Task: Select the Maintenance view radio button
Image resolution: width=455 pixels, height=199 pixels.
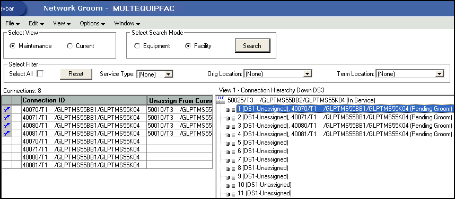Action: click(x=12, y=46)
